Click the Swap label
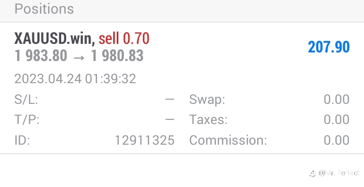Screen dimensions: 364x187 point(207,99)
